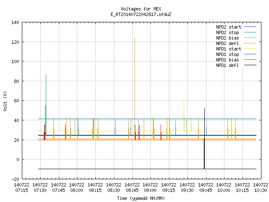Click the chart title 'Voltages for MEX'
269x202 pixels.
(x=141, y=9)
